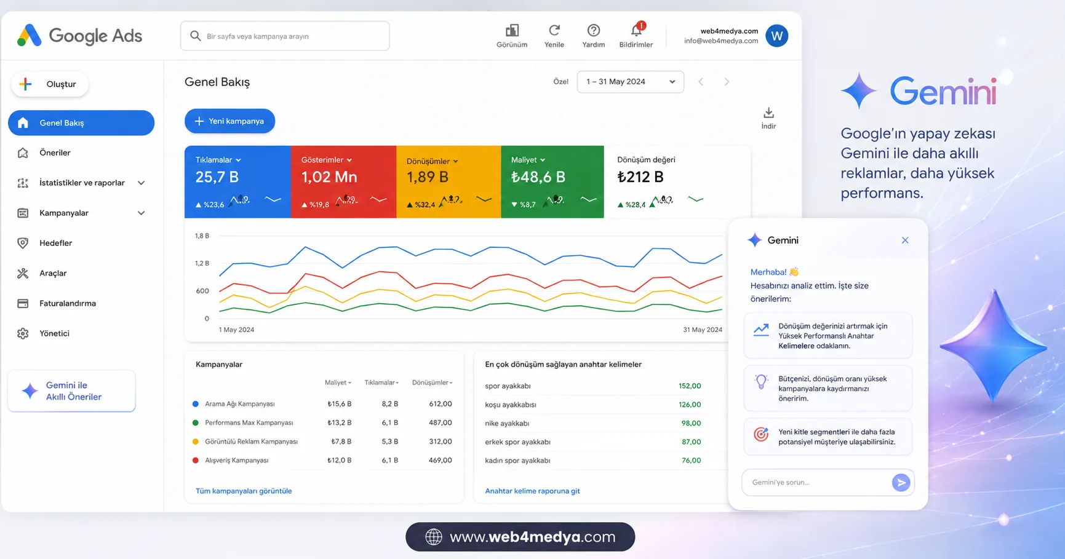The width and height of the screenshot is (1065, 559).
Task: Click 'koşu ayakkabısı' keyword row
Action: click(593, 405)
